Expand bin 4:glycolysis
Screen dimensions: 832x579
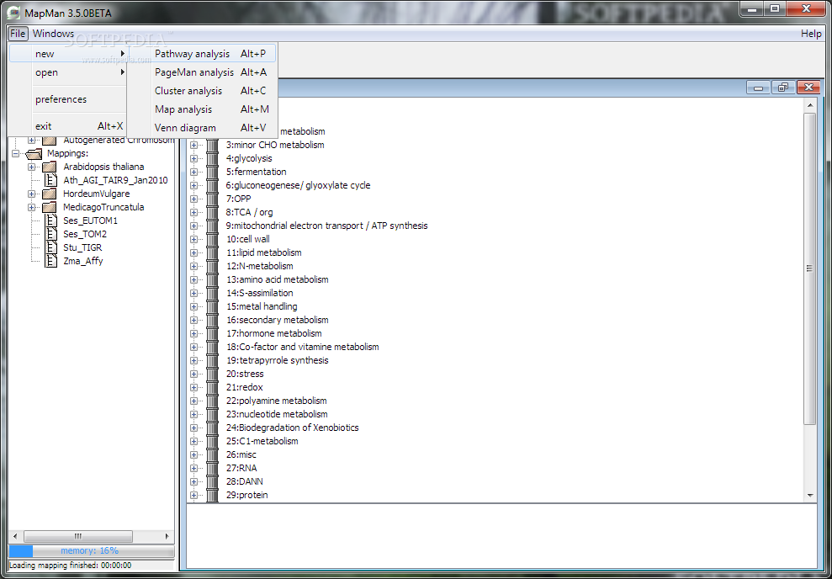[193, 158]
